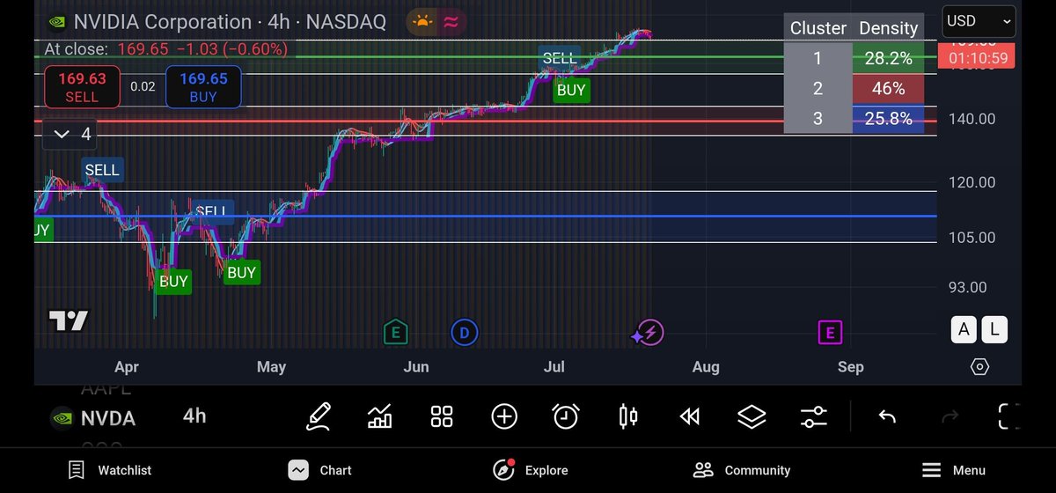Open the indicators chart icon
Image resolution: width=1056 pixels, height=493 pixels.
380,416
